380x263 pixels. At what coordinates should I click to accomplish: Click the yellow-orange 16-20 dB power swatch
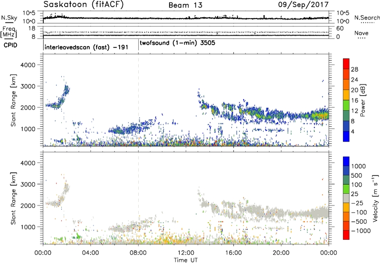click(x=346, y=94)
